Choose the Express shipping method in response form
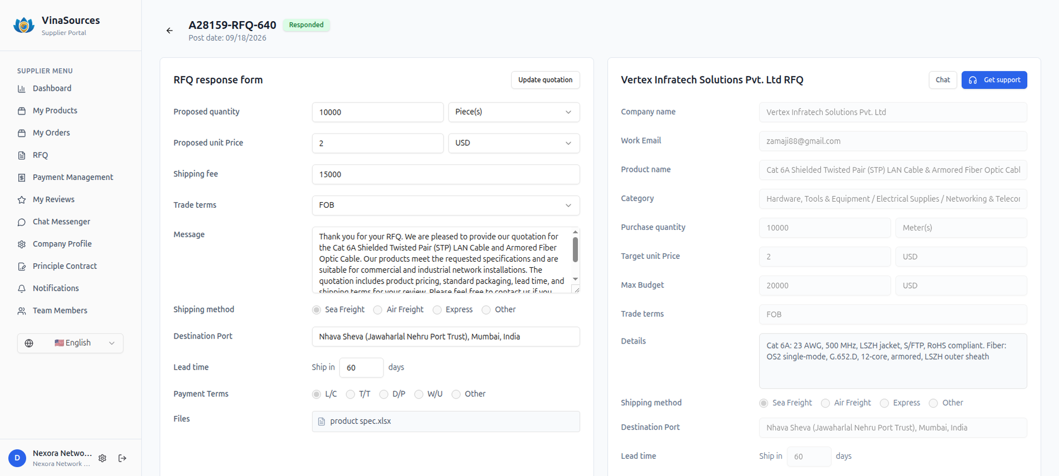This screenshot has height=476, width=1059. pos(438,310)
